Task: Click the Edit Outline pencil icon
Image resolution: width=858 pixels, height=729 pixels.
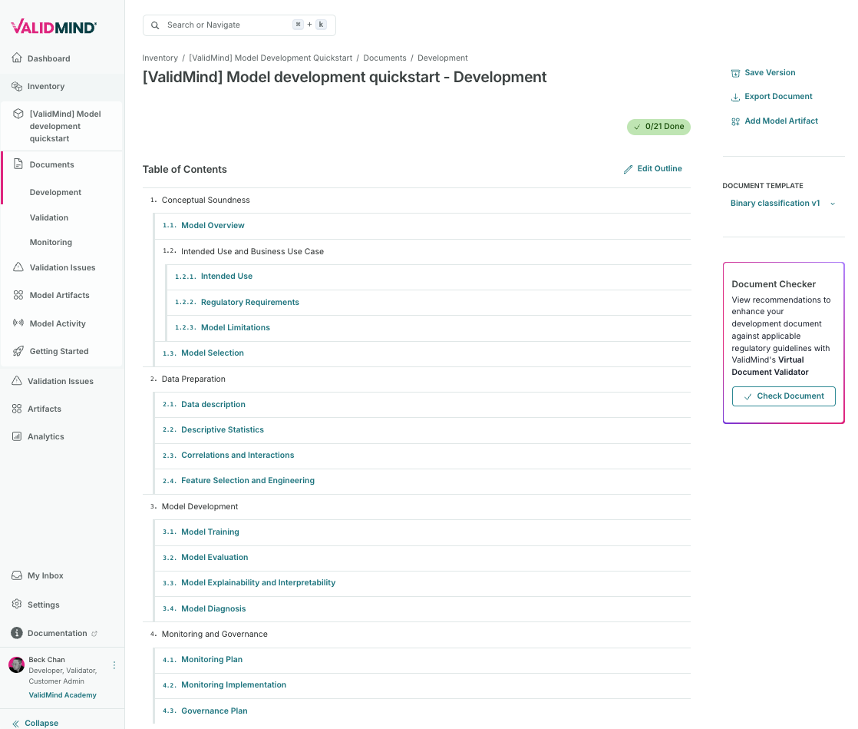Action: coord(629,169)
